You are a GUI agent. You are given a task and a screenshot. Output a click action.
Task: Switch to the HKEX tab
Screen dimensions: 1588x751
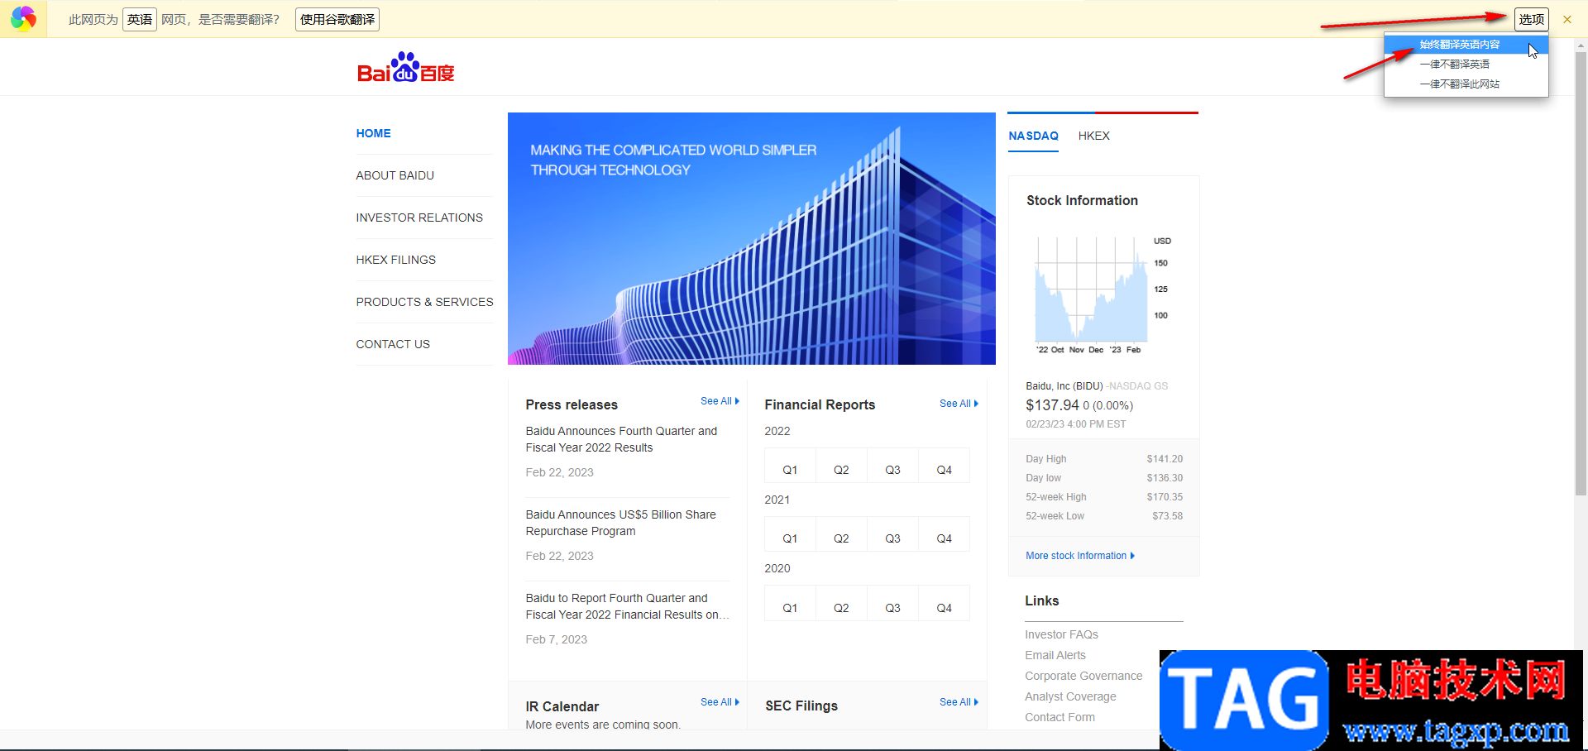(x=1093, y=136)
